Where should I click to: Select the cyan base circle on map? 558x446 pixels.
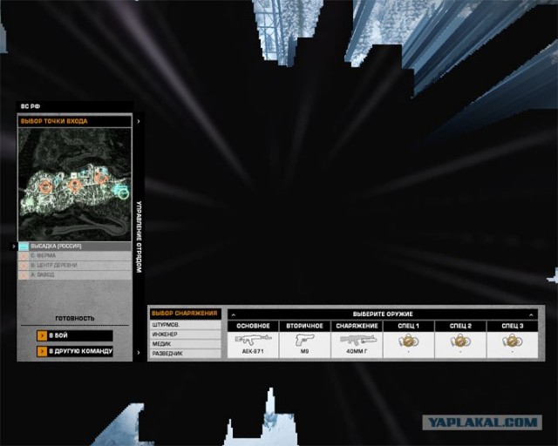click(123, 193)
